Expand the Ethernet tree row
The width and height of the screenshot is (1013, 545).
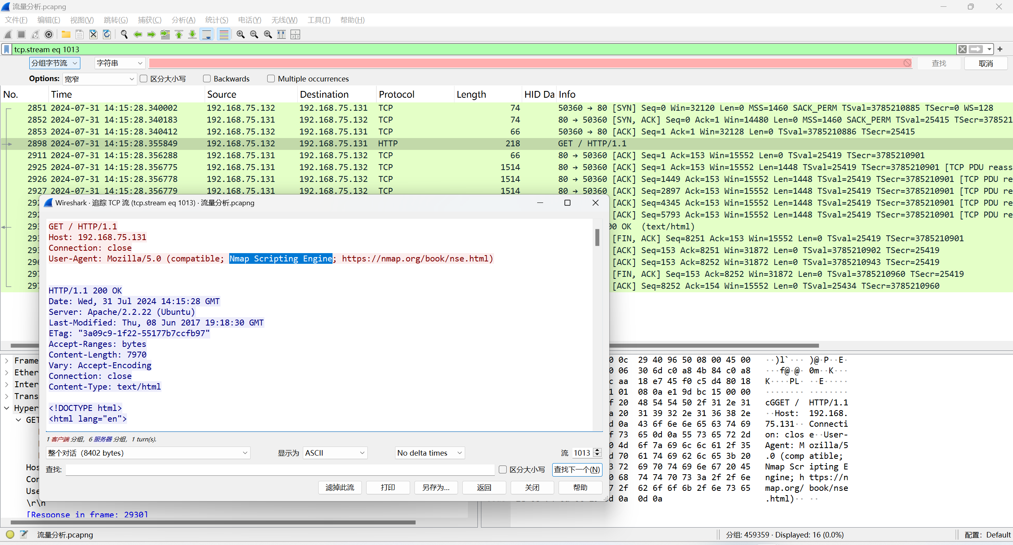click(x=7, y=373)
